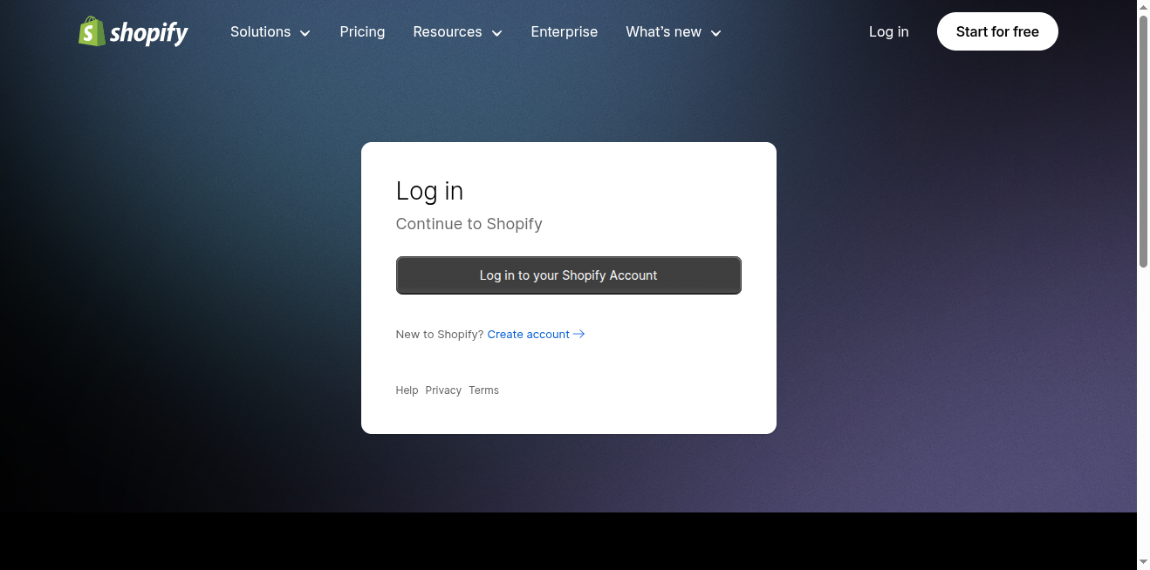Open the Pricing page

(362, 31)
